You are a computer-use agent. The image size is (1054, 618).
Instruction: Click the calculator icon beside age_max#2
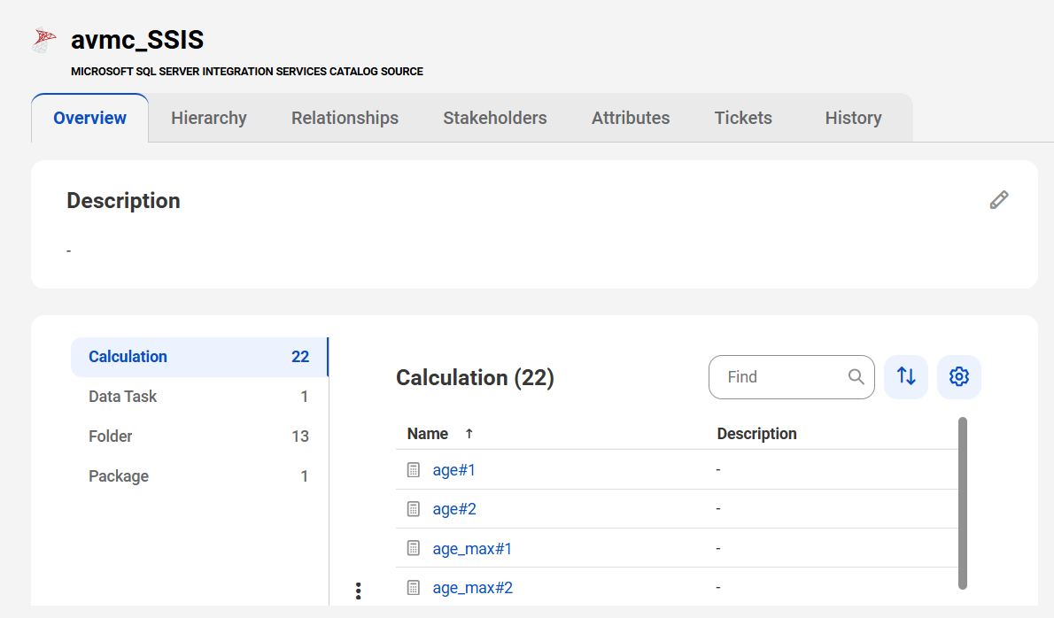[414, 588]
